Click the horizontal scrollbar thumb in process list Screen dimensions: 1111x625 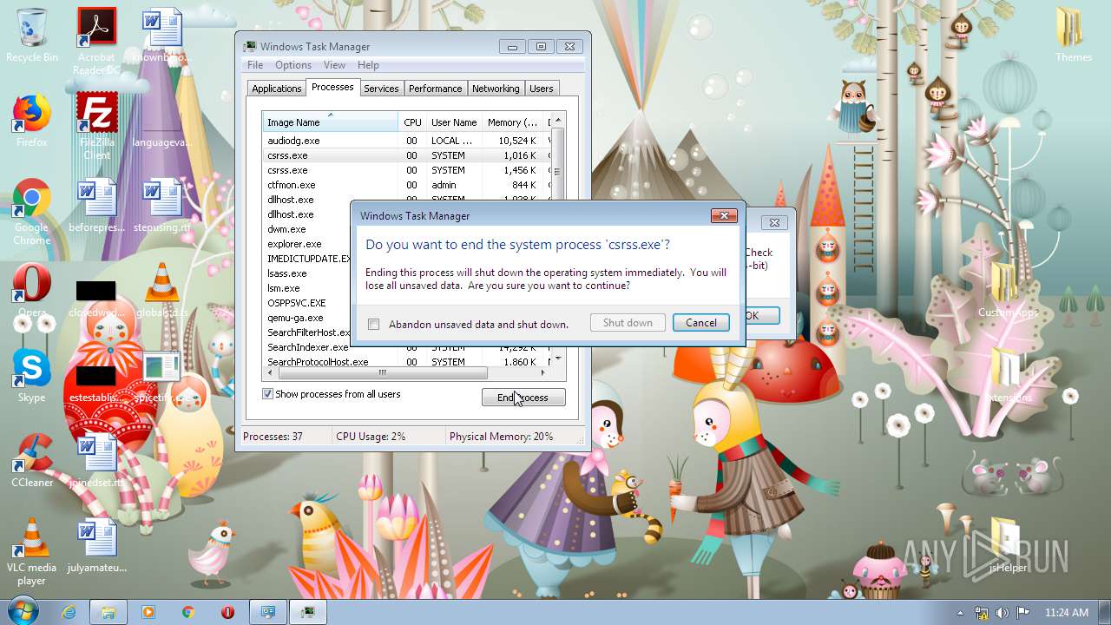pos(382,372)
